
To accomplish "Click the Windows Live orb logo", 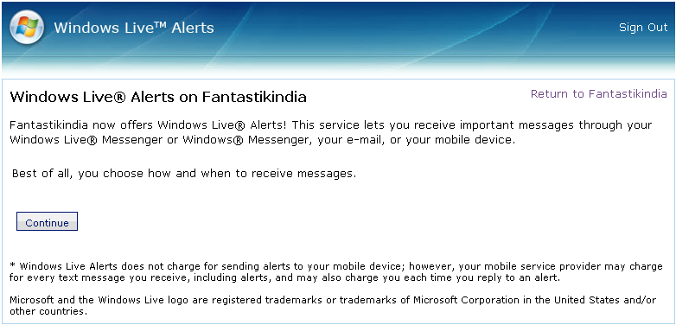I will click(27, 27).
